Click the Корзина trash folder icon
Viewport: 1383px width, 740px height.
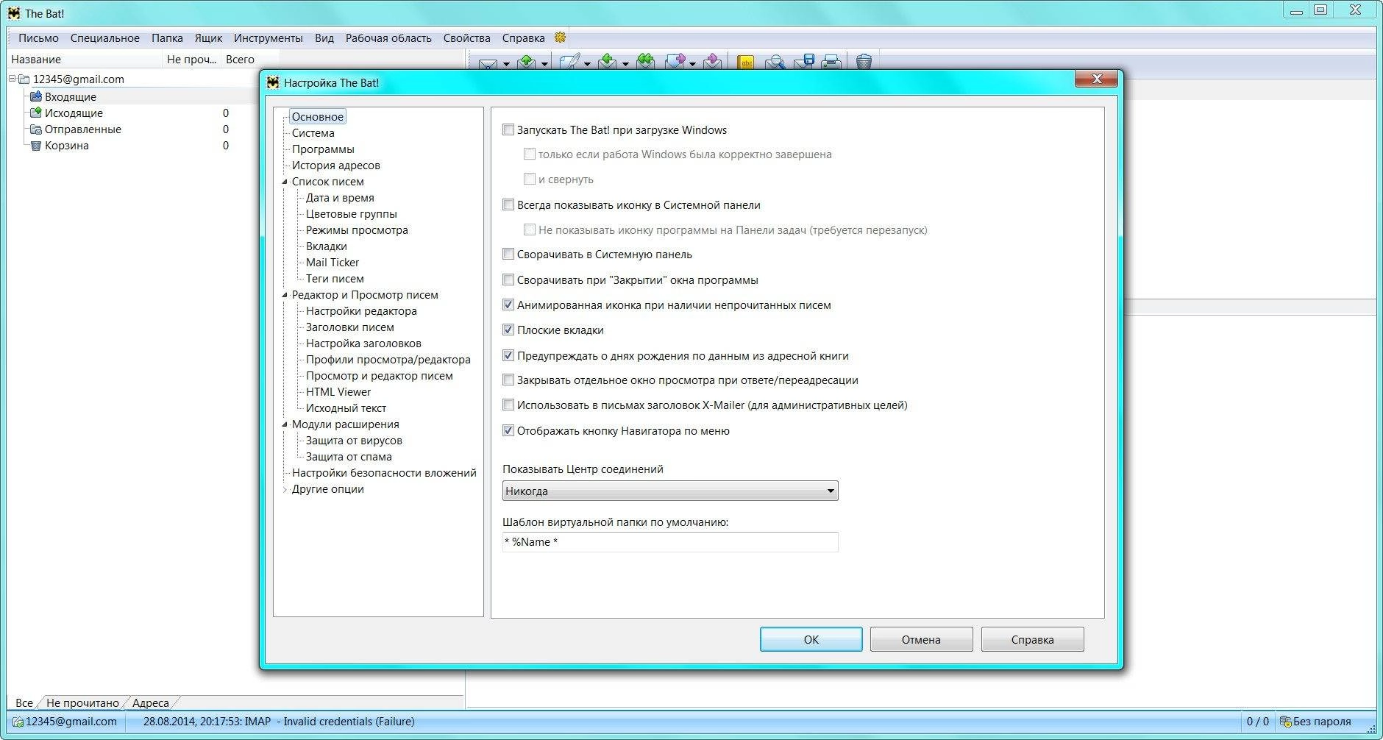pos(35,145)
